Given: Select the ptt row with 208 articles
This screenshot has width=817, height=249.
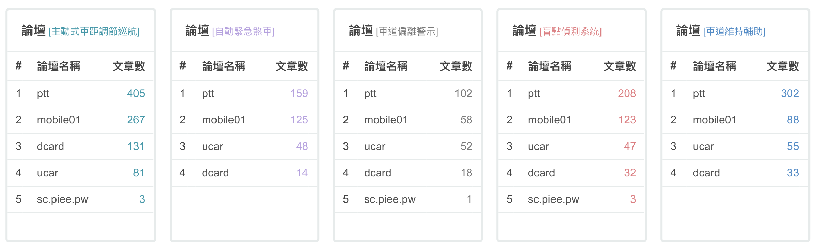Looking at the screenshot, I should tap(571, 93).
